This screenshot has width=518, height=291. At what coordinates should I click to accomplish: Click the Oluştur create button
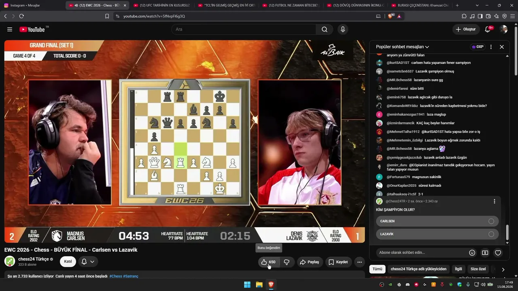[466, 29]
